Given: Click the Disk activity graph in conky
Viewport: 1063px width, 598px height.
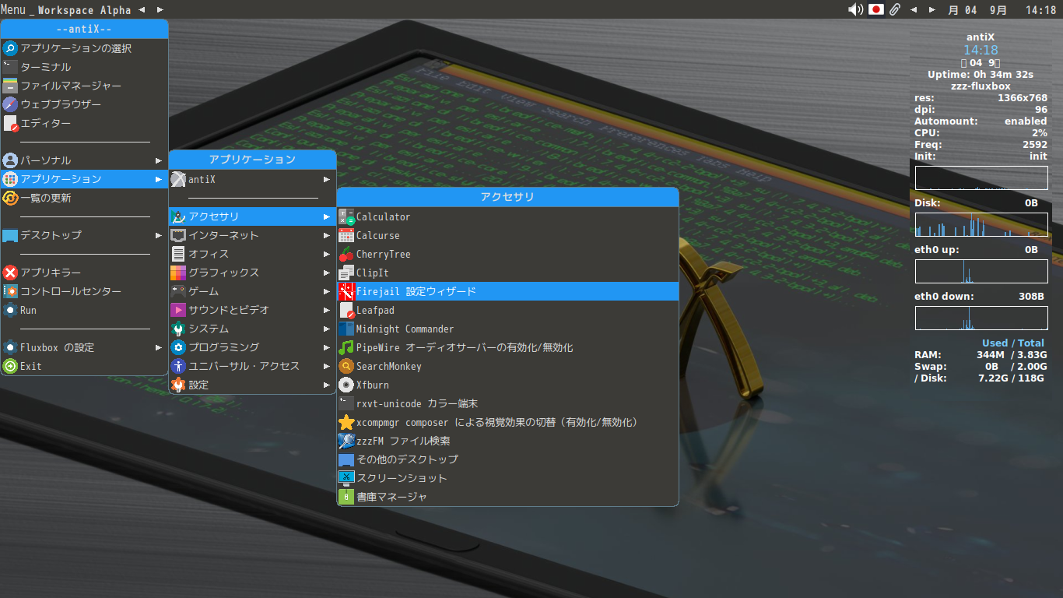Looking at the screenshot, I should coord(981,224).
